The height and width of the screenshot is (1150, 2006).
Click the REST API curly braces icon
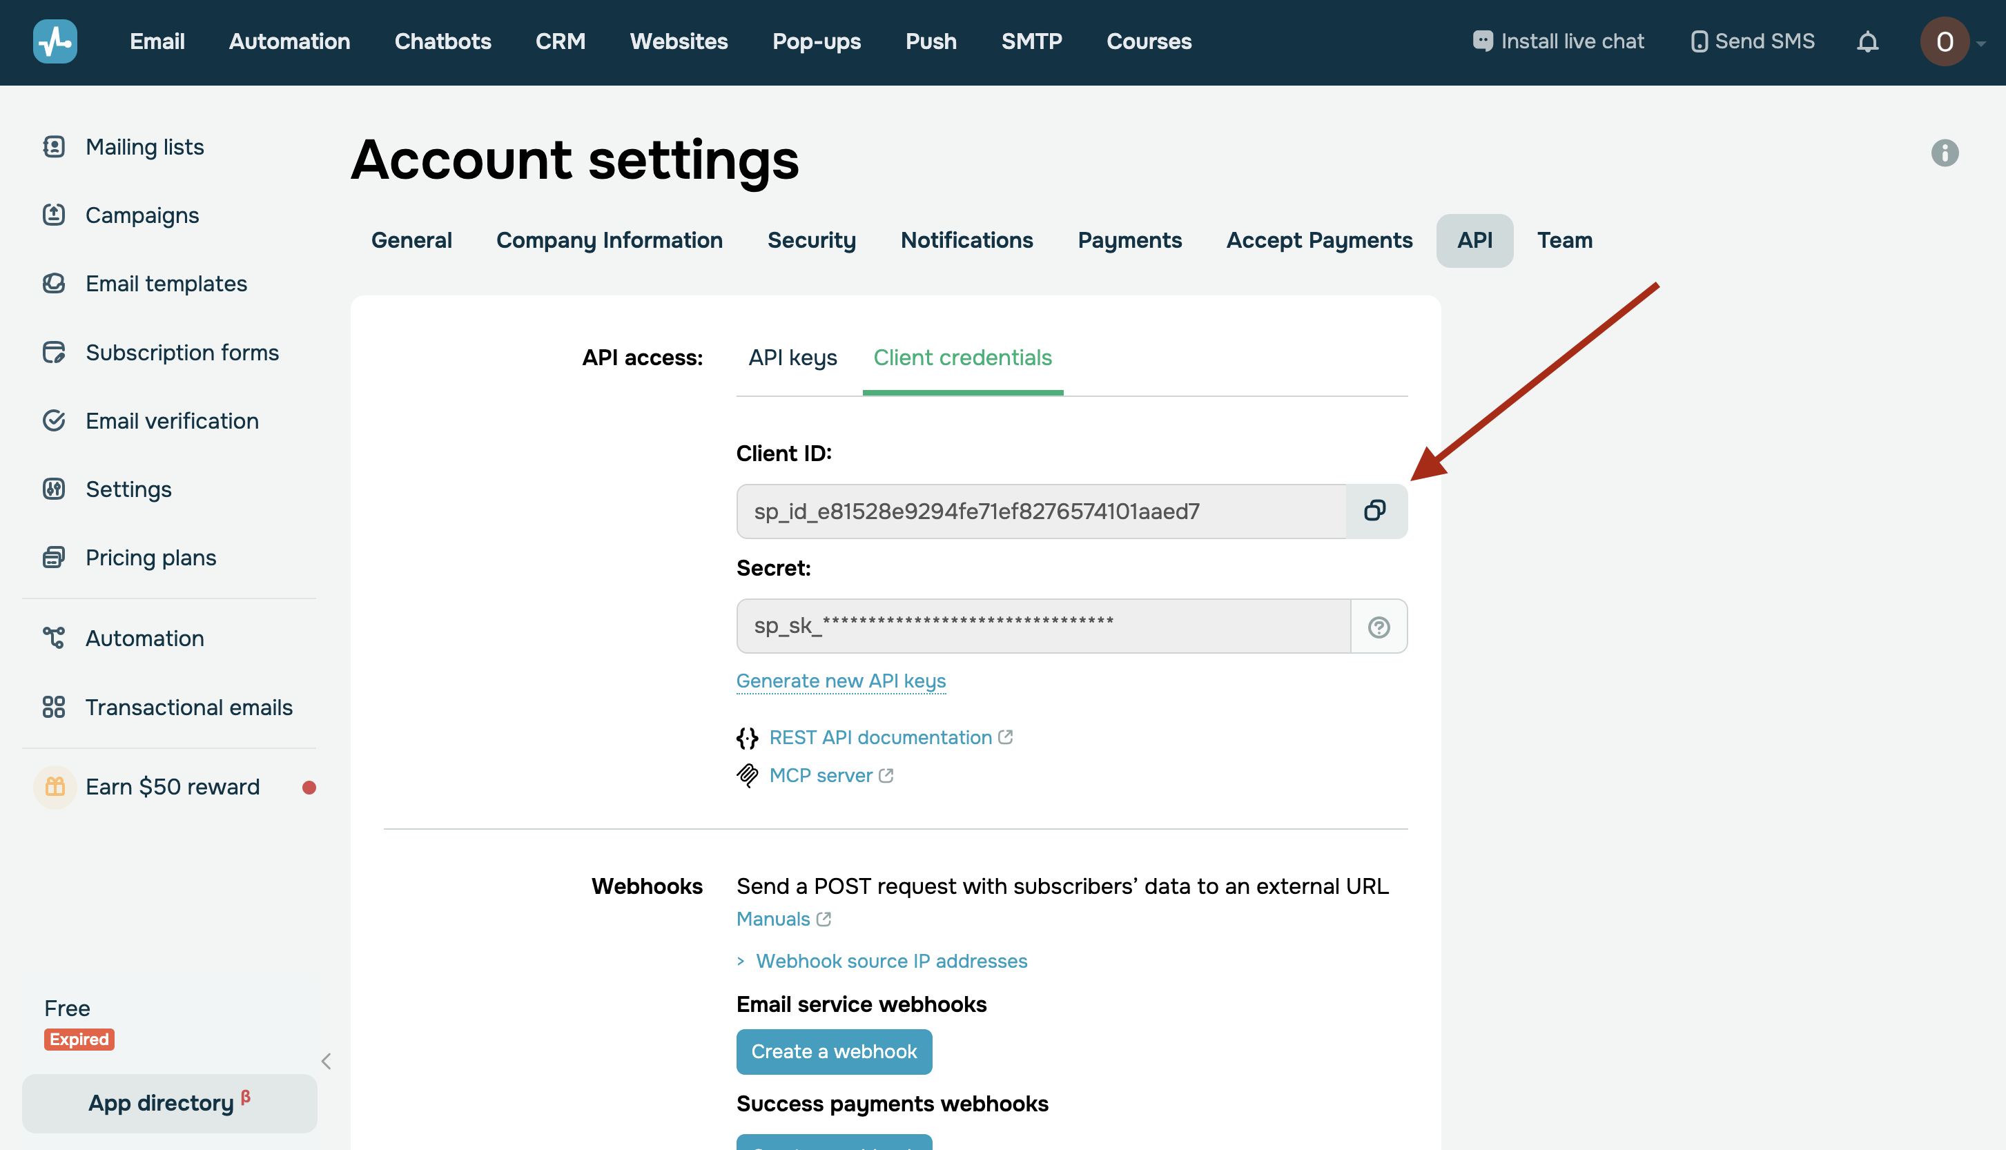(746, 738)
